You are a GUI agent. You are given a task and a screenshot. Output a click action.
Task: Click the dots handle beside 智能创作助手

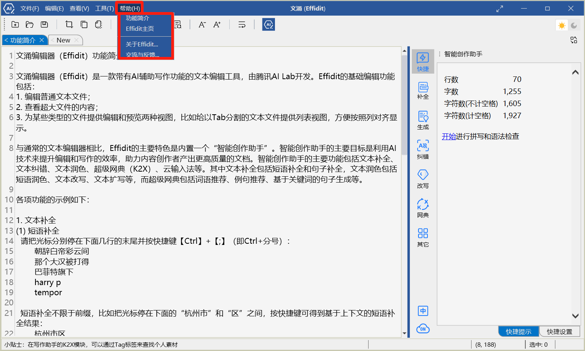click(440, 54)
